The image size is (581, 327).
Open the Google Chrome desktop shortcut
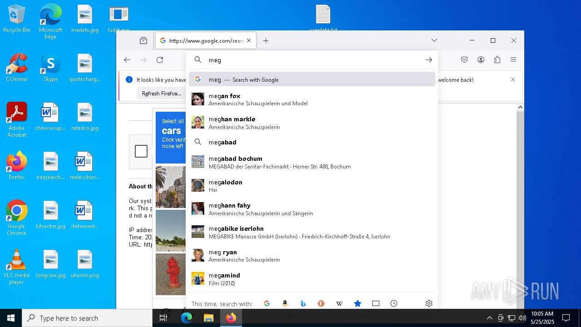click(x=17, y=218)
